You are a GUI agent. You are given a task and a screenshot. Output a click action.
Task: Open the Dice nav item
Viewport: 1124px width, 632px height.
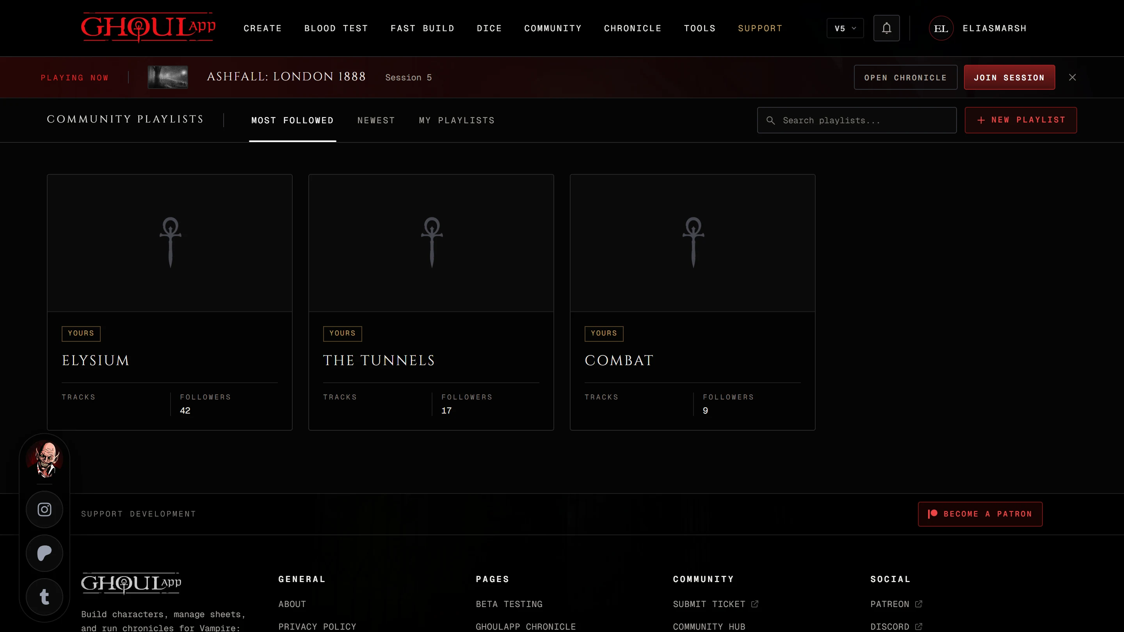489,28
